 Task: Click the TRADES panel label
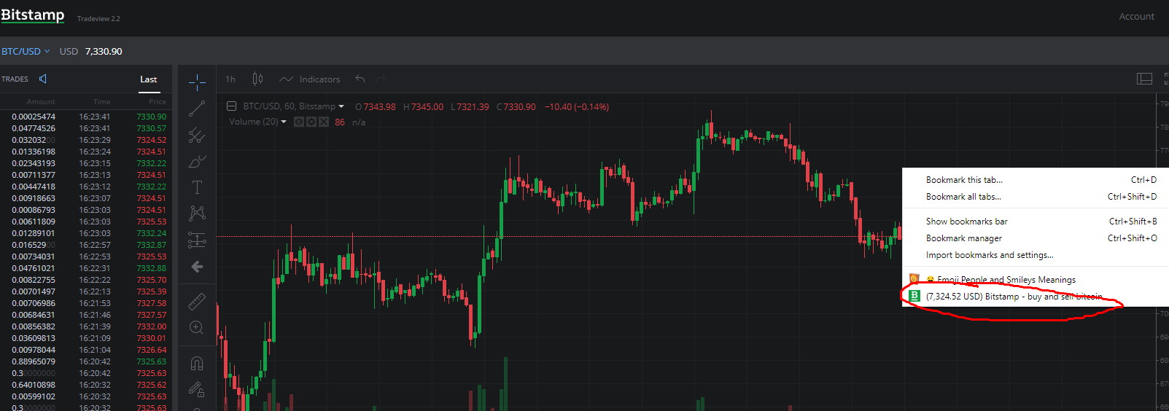pos(15,79)
